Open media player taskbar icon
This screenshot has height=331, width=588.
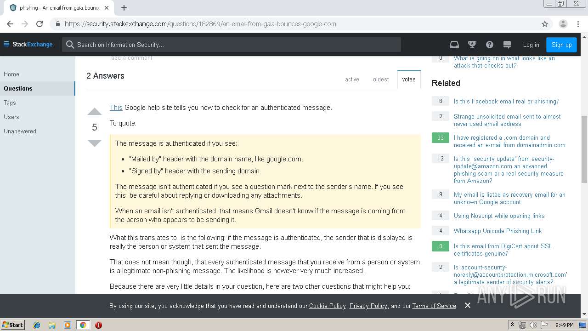67,325
